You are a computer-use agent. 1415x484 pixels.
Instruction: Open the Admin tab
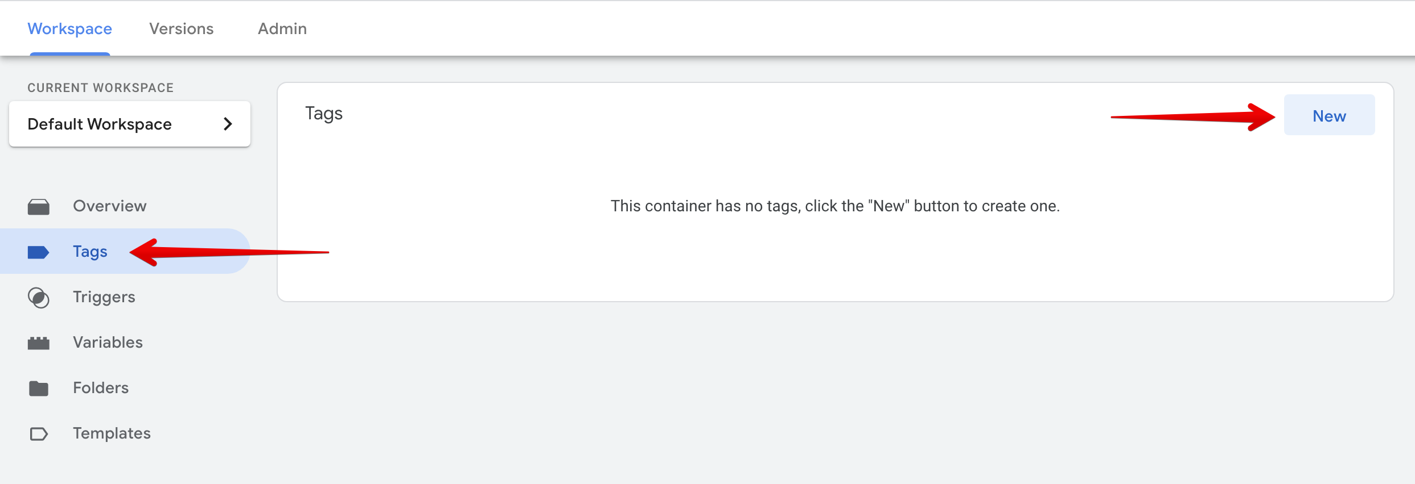[x=282, y=28]
